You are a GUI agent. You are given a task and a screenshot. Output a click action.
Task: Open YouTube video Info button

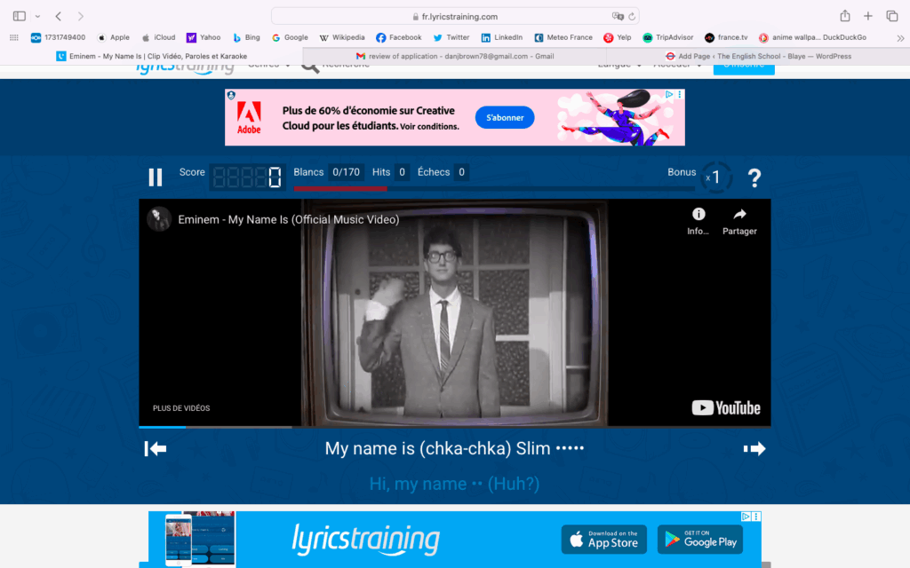coord(698,221)
